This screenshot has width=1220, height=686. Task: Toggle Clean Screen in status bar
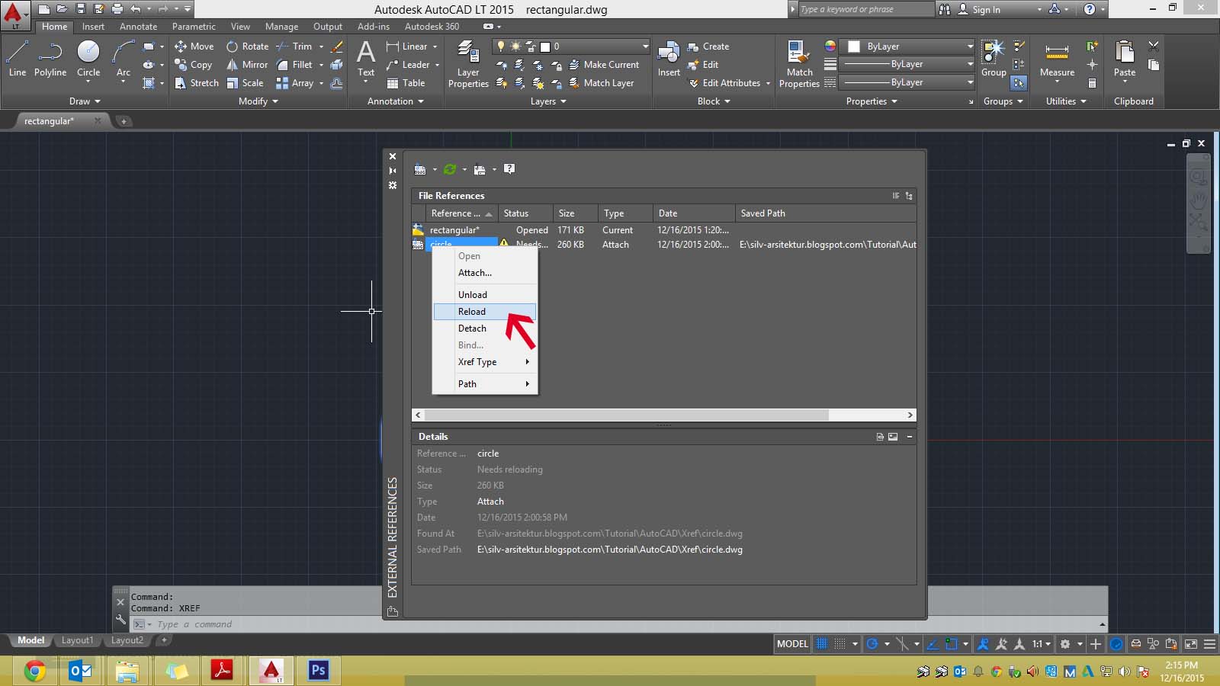[1191, 644]
